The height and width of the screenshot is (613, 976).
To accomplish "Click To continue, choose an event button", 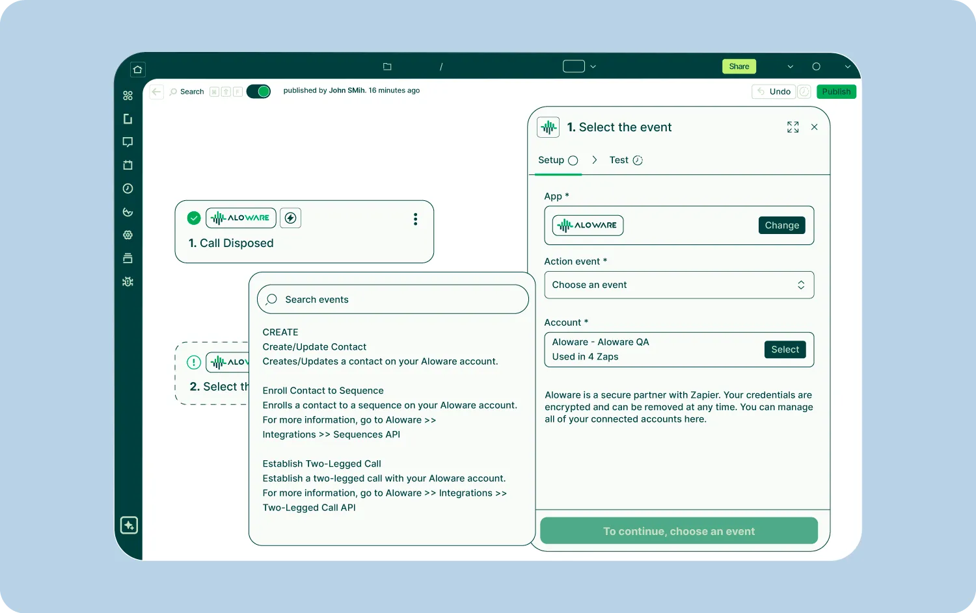I will pyautogui.click(x=679, y=531).
